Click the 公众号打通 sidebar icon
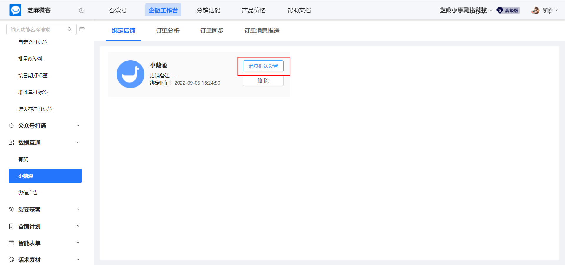 (x=11, y=126)
